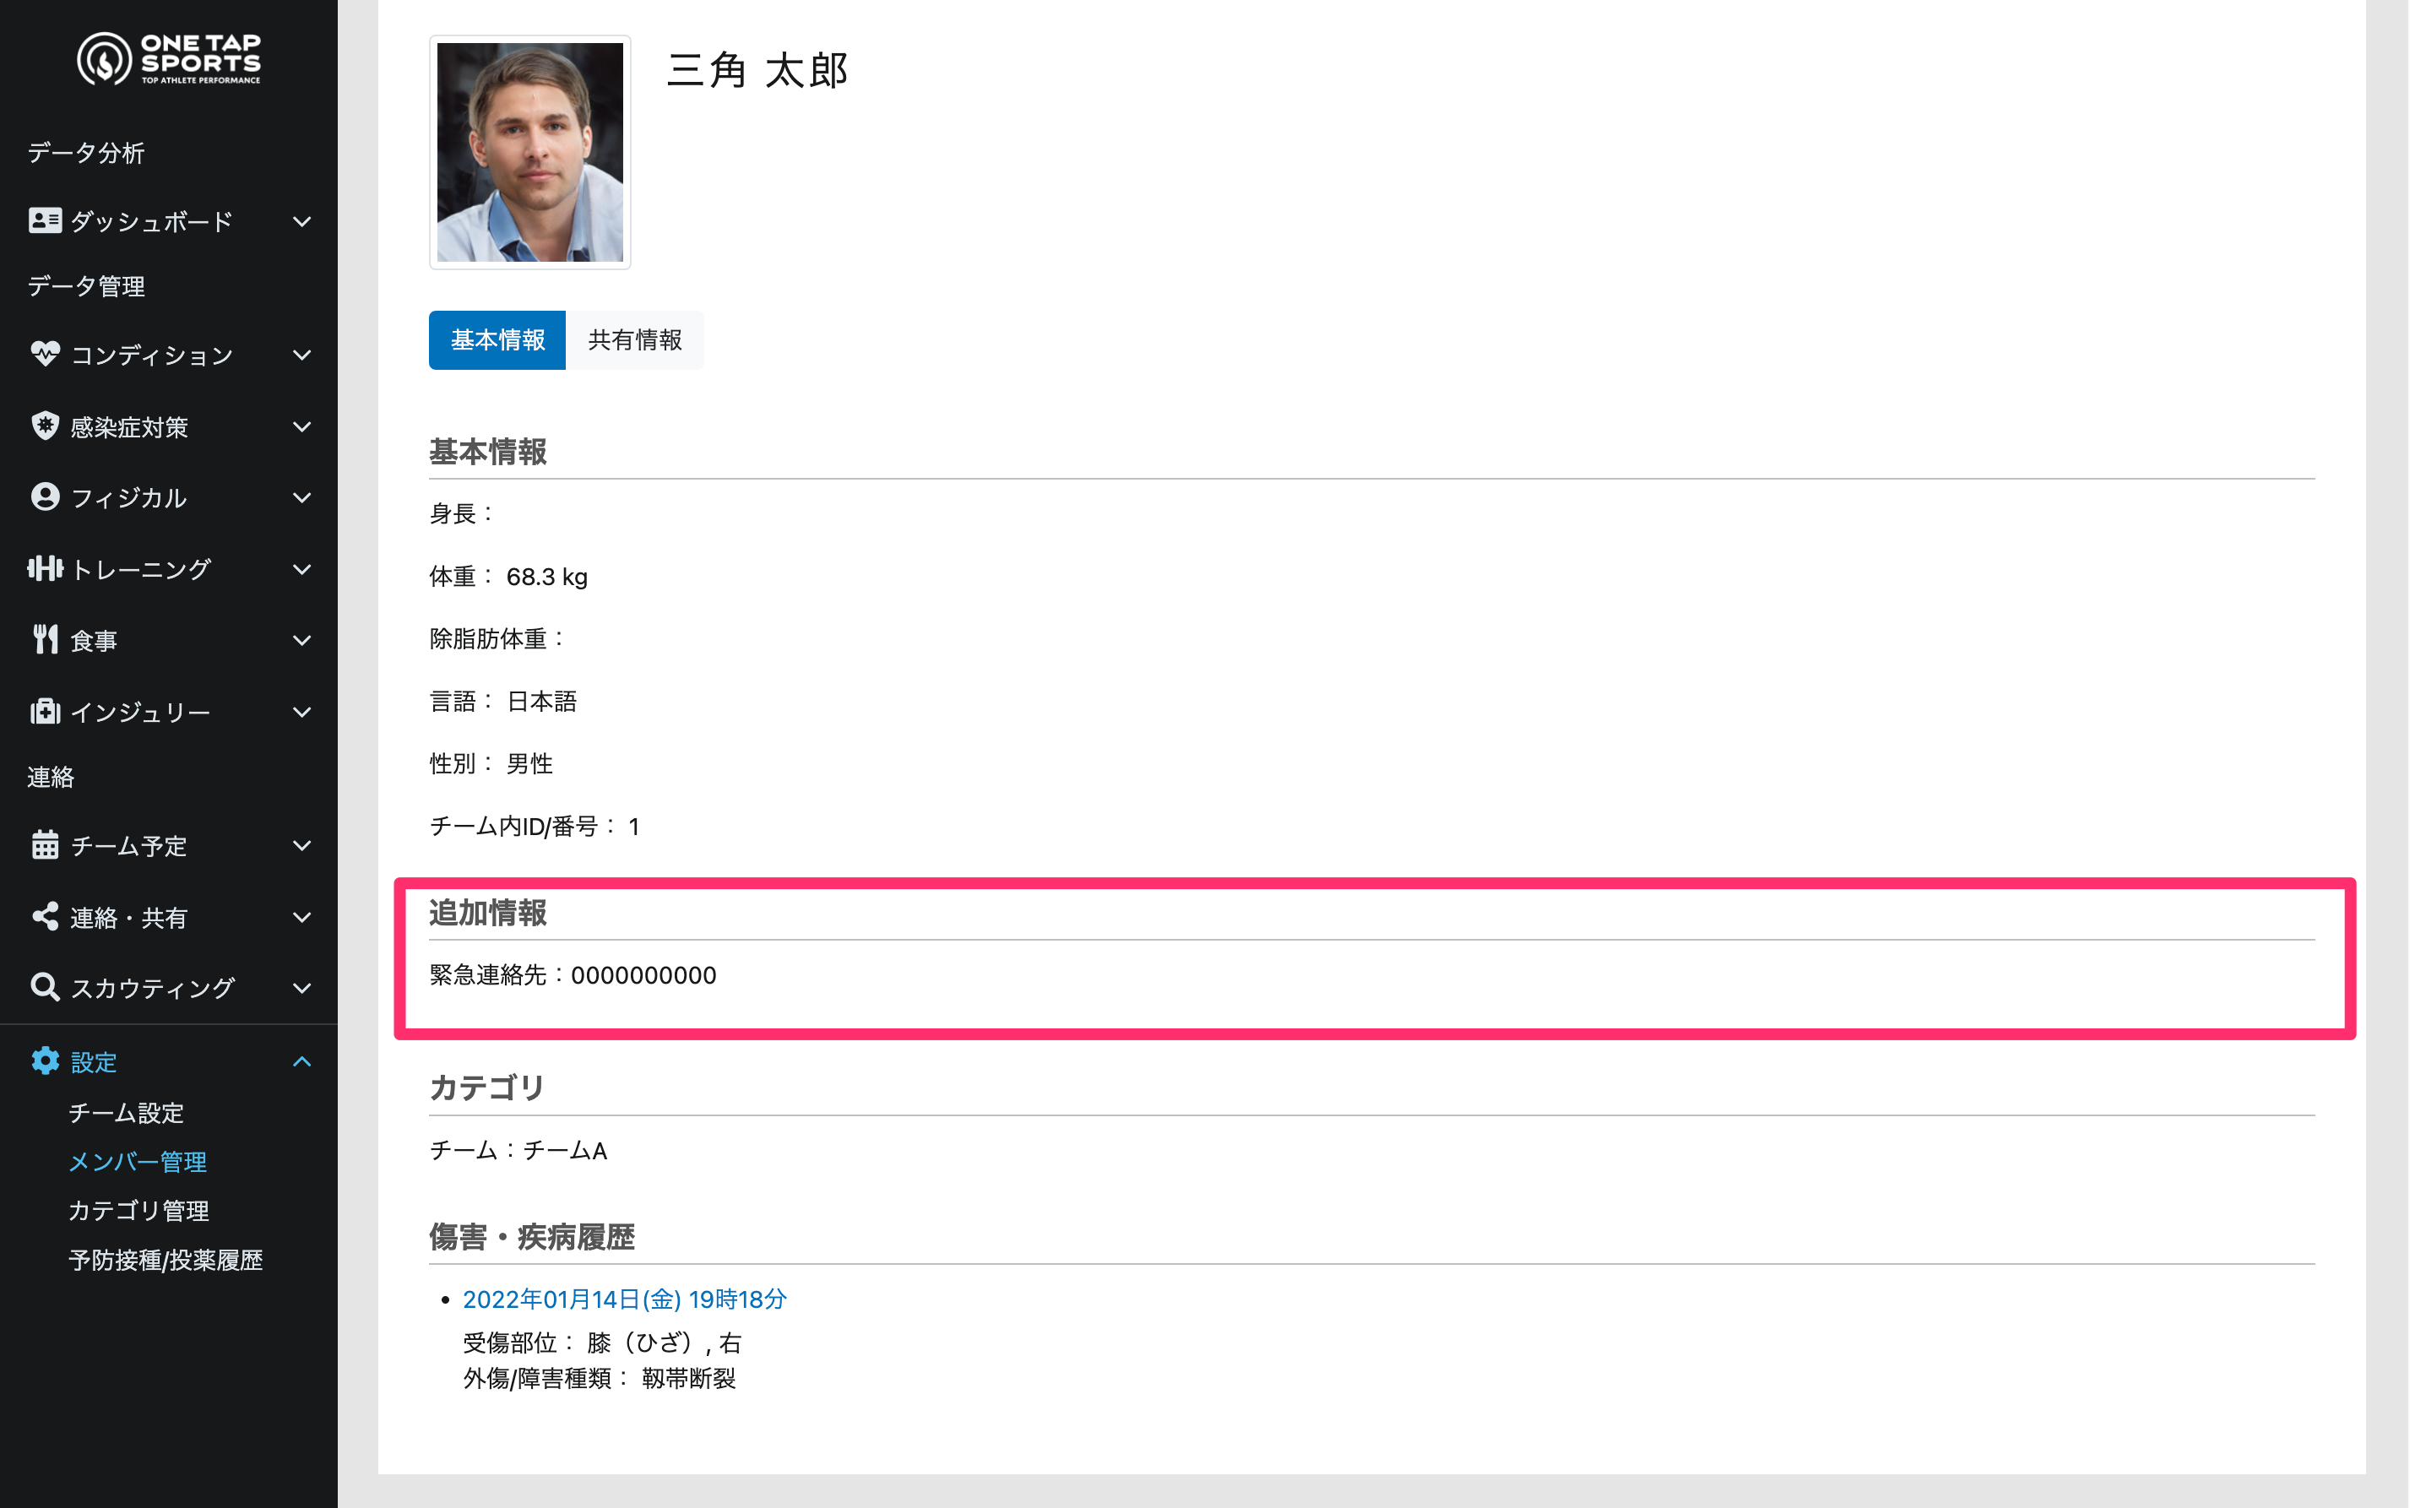
Task: Click the ONE TAP SPORTS logo
Action: tap(169, 59)
